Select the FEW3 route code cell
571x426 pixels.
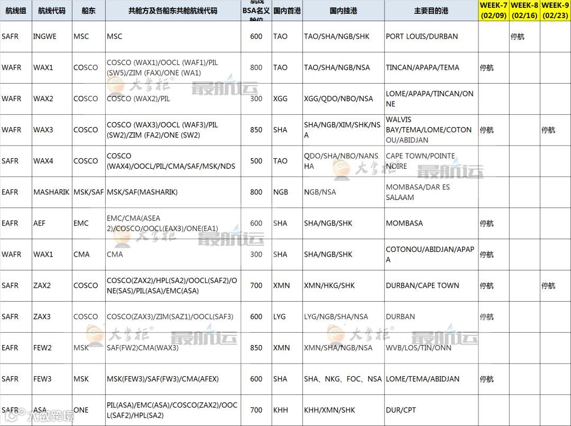click(x=52, y=379)
